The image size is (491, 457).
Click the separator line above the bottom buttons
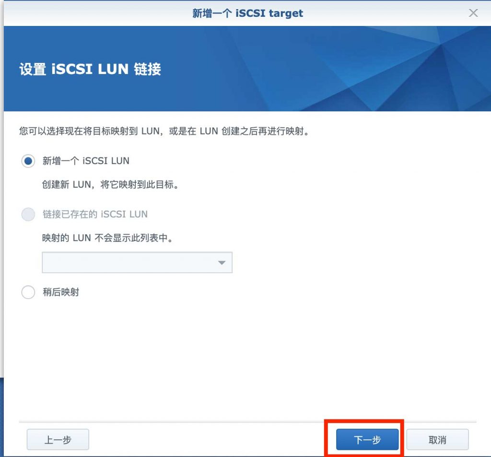click(x=247, y=422)
